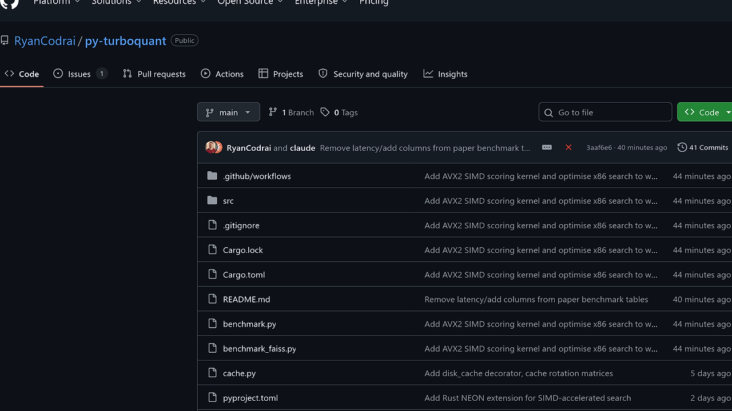This screenshot has width=732, height=411.
Task: Click the repository icon beside RyanCodrai
Action: pyautogui.click(x=5, y=41)
